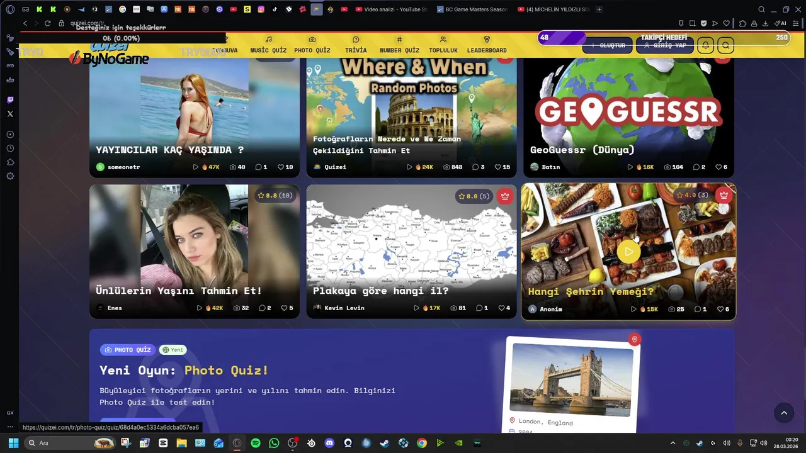The image size is (806, 453).
Task: Open Steam from taskbar
Action: 385,443
